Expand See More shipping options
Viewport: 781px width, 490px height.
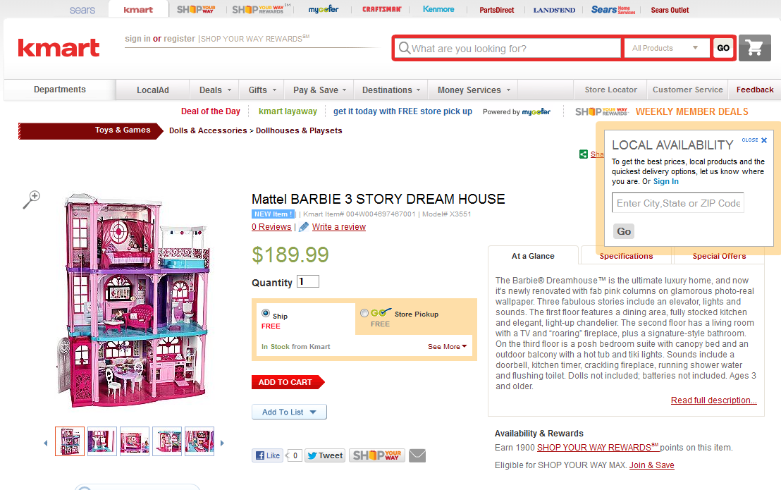click(x=448, y=347)
